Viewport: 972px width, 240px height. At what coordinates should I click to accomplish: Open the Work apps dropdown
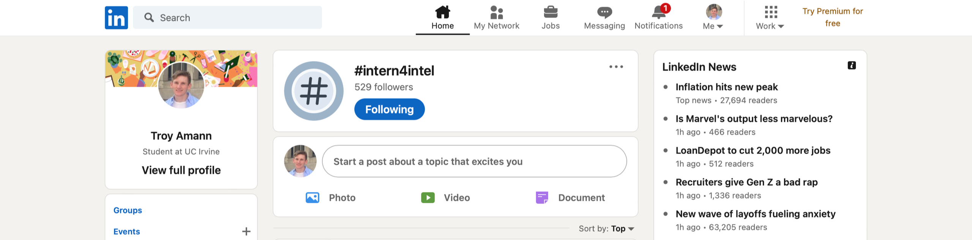(770, 17)
